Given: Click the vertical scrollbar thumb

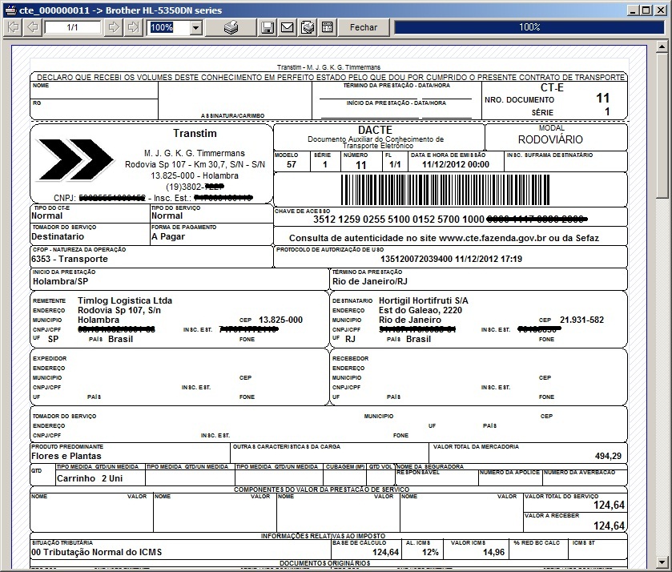Looking at the screenshot, I should 662,124.
